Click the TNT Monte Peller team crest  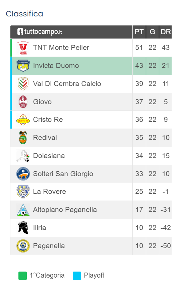[x=23, y=48]
